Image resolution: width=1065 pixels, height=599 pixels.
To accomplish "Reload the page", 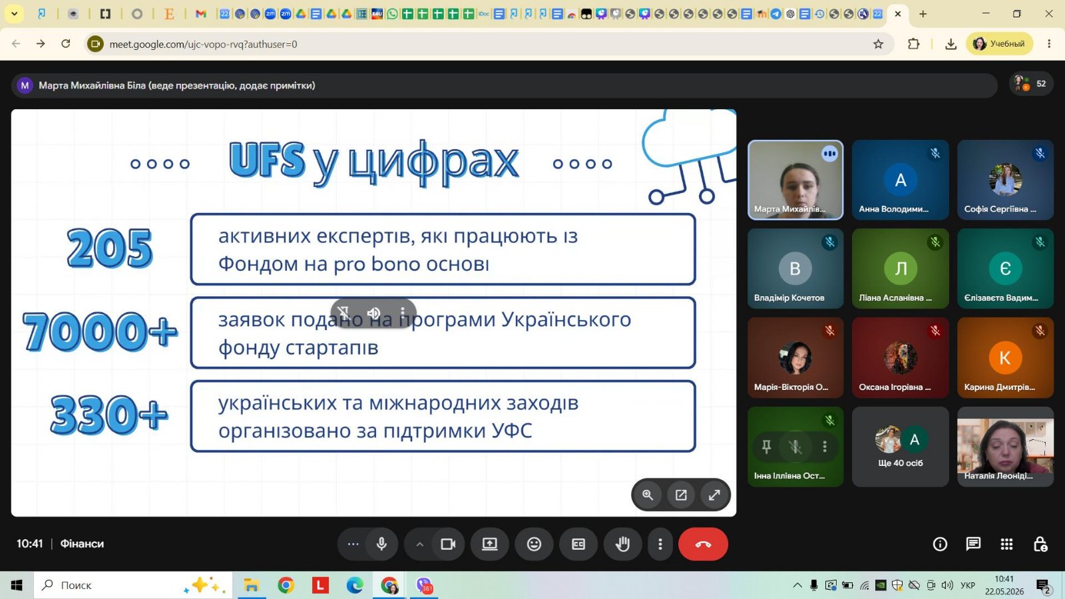I will [66, 44].
